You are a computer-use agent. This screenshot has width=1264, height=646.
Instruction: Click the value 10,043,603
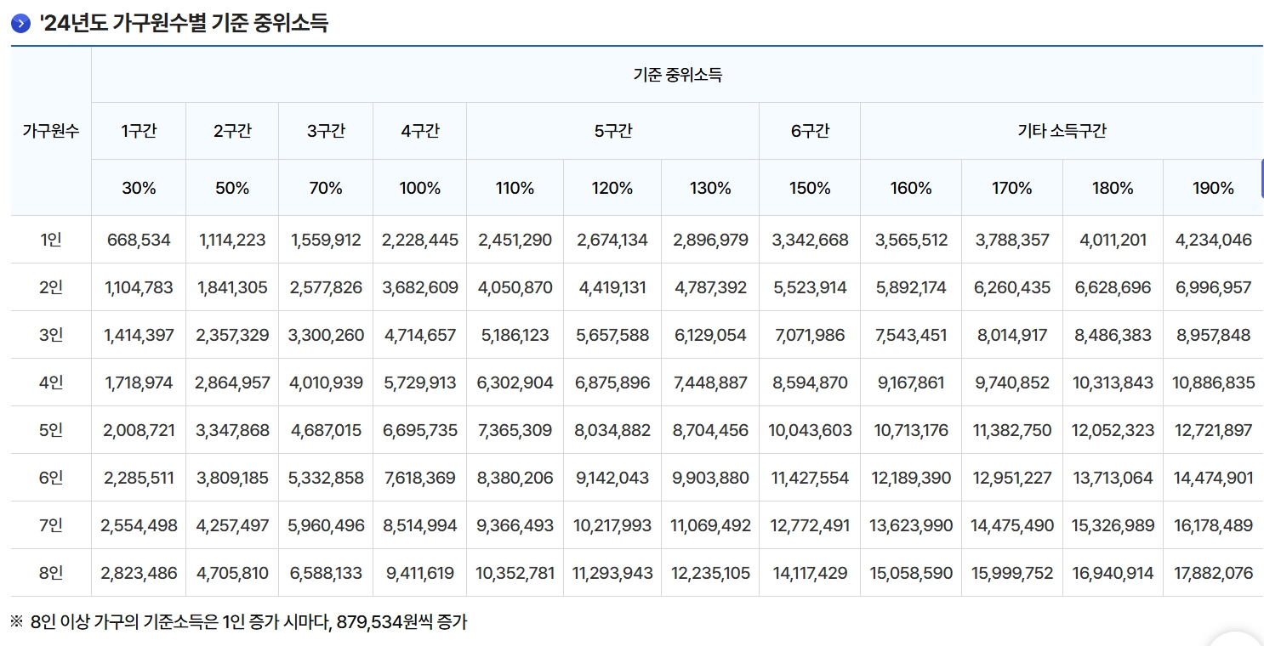(x=810, y=430)
